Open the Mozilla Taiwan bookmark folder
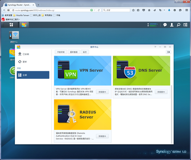The height and width of the screenshot is (160, 191). (21, 15)
